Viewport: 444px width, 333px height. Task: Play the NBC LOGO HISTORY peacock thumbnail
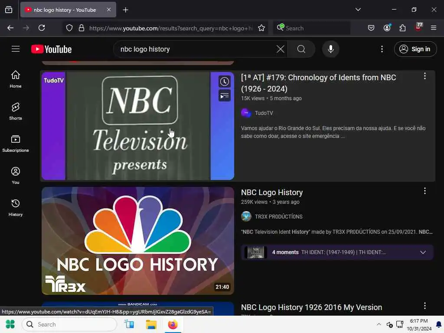(138, 241)
